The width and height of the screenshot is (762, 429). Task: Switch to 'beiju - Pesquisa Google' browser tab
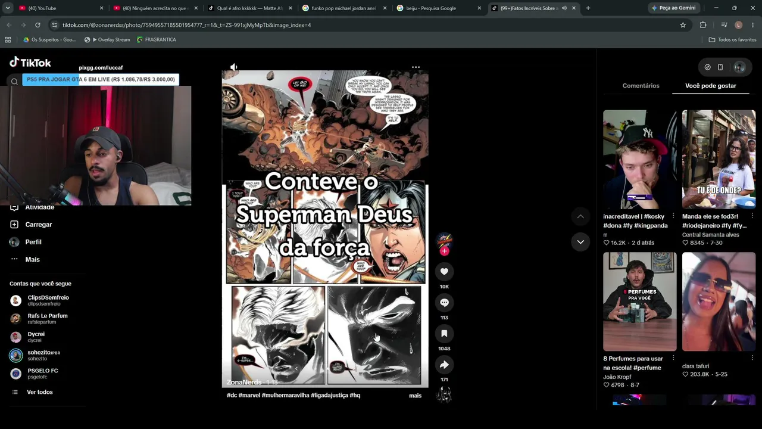[x=439, y=8]
